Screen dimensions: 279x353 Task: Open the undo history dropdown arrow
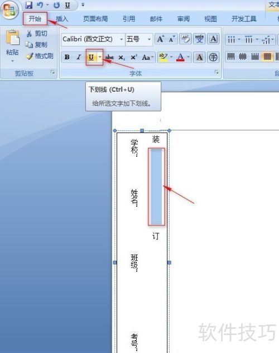47,5
